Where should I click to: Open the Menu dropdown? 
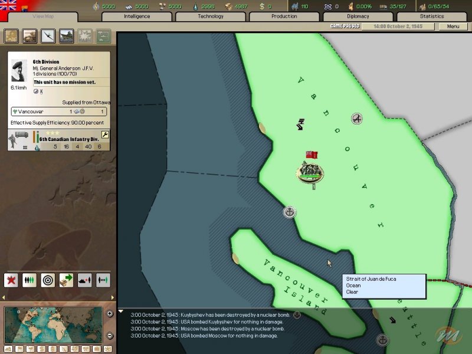(453, 27)
